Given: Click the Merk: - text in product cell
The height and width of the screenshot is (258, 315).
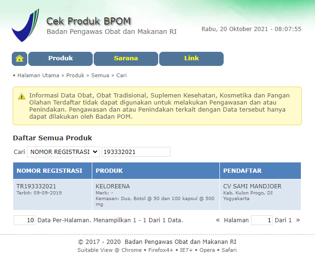Looking at the screenshot, I should pos(104,193).
